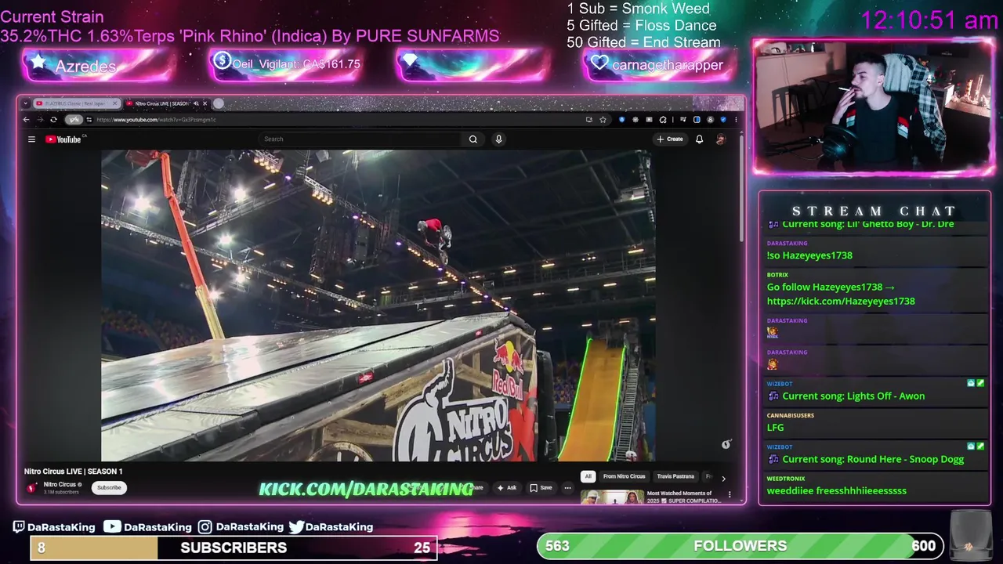Viewport: 1003px width, 564px height.
Task: Start voice search with microphone icon
Action: (498, 139)
